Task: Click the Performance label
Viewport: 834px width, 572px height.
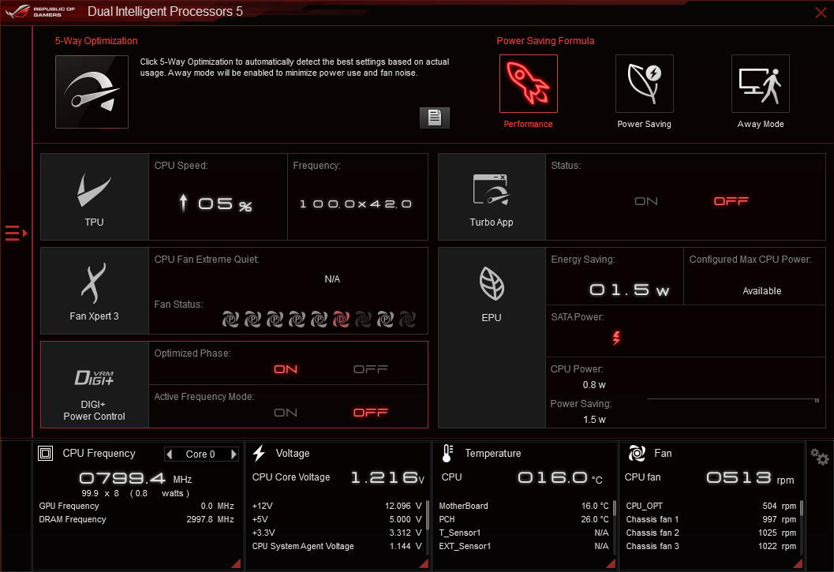Action: [528, 124]
